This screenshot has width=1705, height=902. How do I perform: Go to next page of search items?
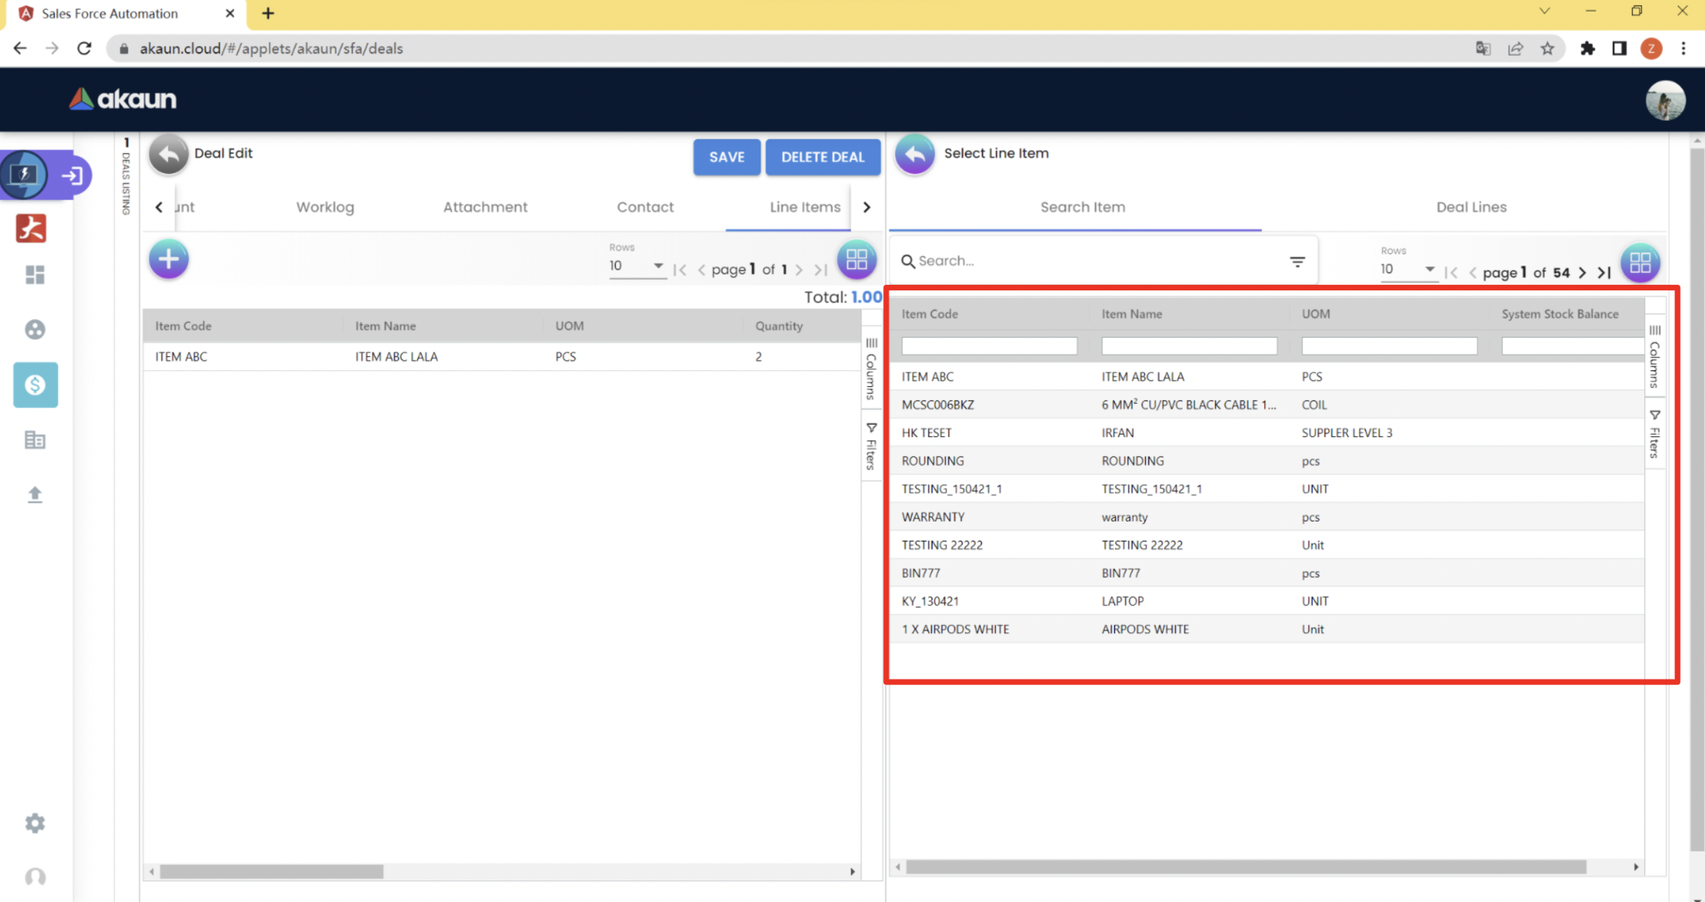click(1582, 273)
